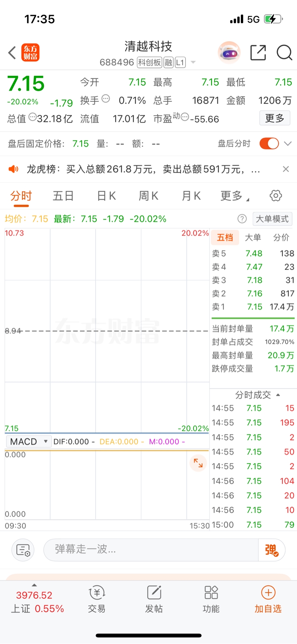Tap the 更多 quote details button
This screenshot has width=297, height=644.
pos(275,118)
